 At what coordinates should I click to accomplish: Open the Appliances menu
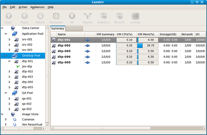37,7
